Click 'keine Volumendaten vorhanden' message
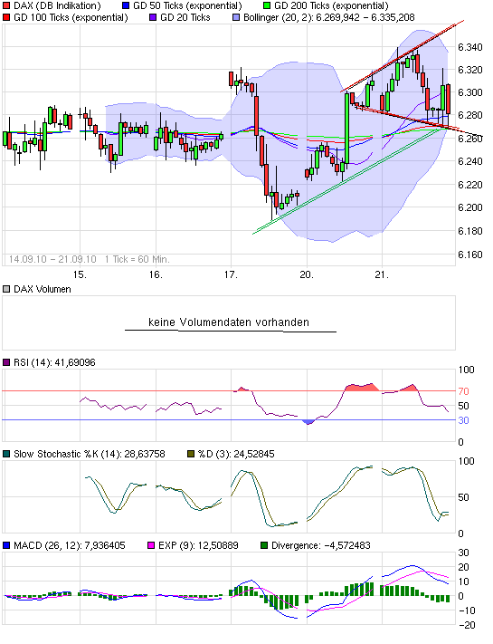 [x=229, y=322]
